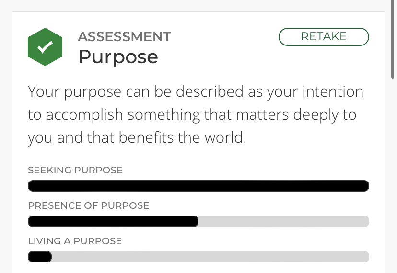The height and width of the screenshot is (273, 397).
Task: Click the SEEKING PURPOSE label
Action: click(75, 170)
